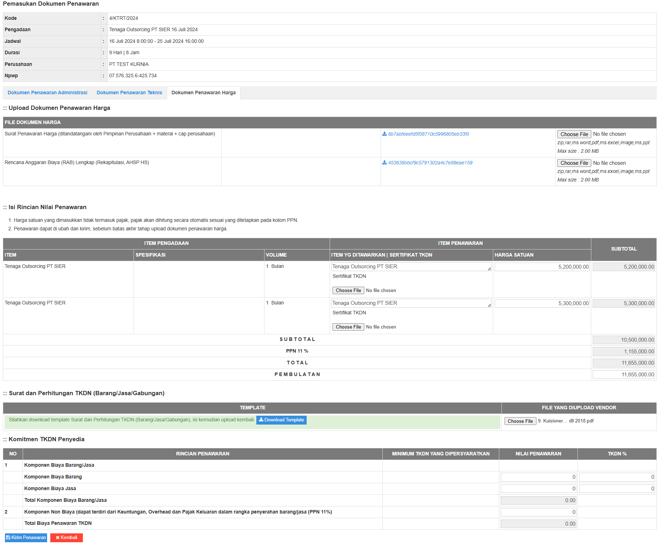The image size is (660, 544).
Task: Choose Sertifikat TKDN file for first item
Action: (x=348, y=291)
